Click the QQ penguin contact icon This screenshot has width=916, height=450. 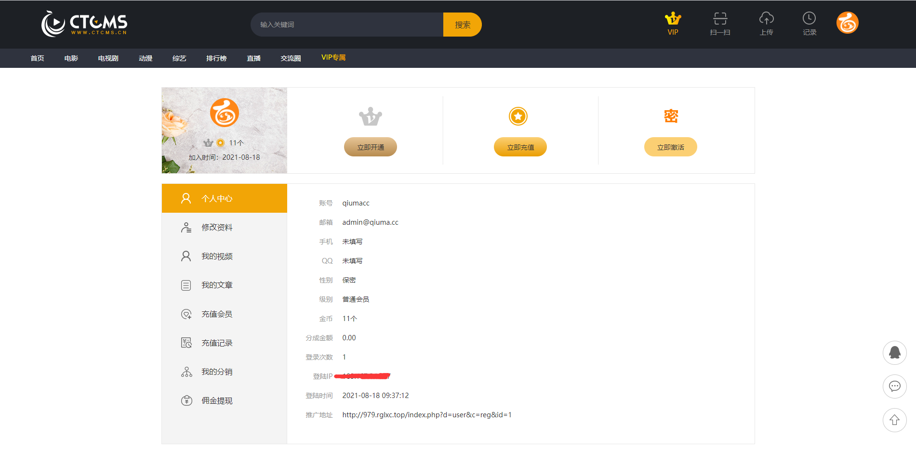tap(894, 353)
